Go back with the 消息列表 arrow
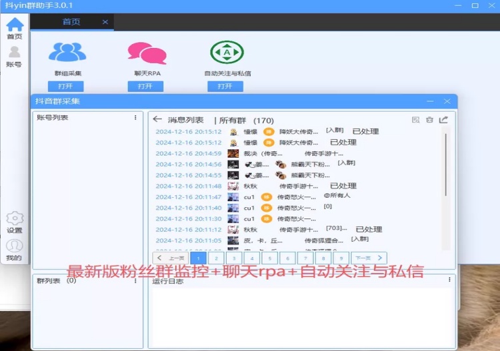This screenshot has width=500, height=351. tap(157, 119)
